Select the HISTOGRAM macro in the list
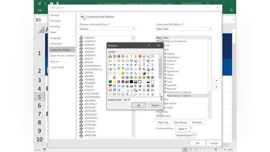Screen dimensions: 270x152 [92, 94]
